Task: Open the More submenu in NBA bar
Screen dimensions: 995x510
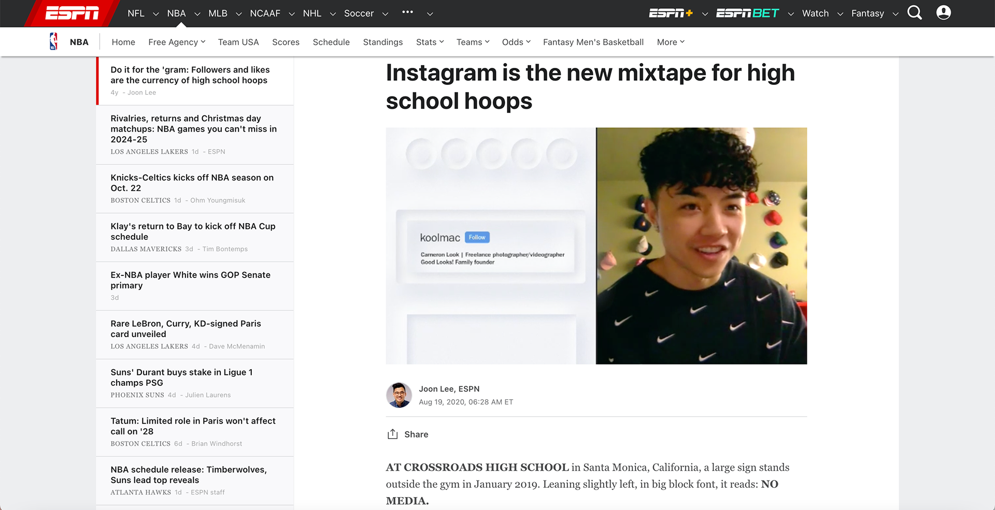Action: [x=671, y=42]
